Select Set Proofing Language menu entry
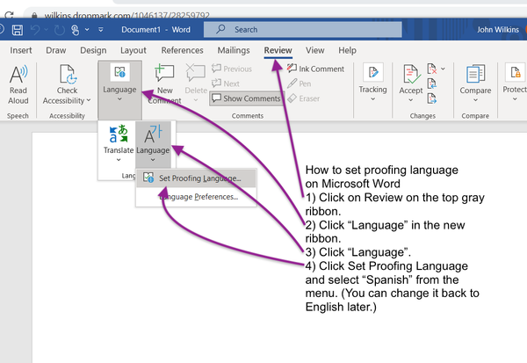 pos(197,178)
